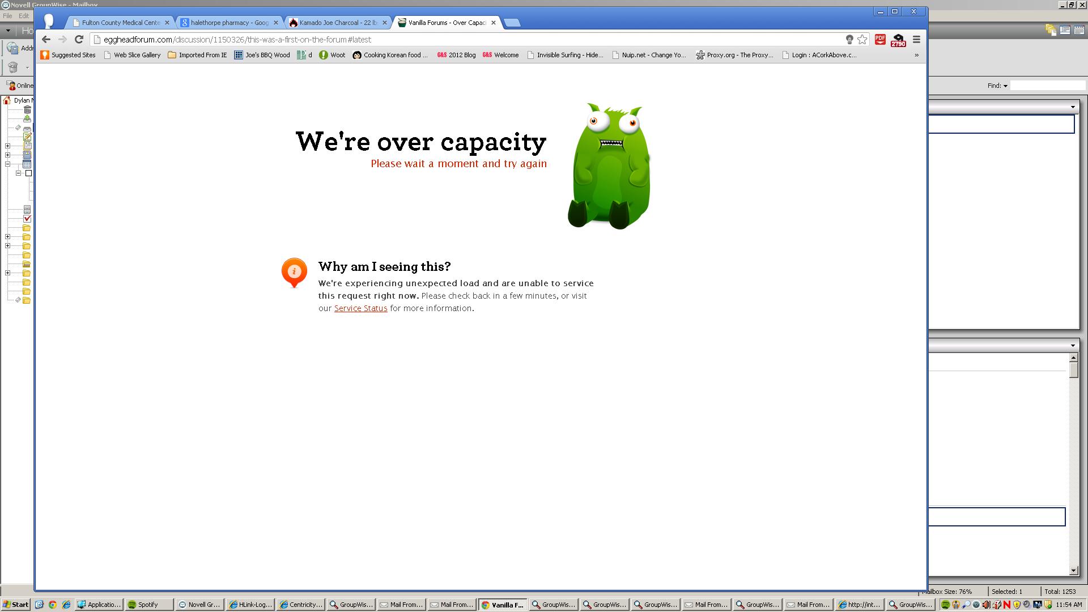Select the Checklist folder with red checkmark
Image resolution: width=1088 pixels, height=612 pixels.
pos(27,218)
